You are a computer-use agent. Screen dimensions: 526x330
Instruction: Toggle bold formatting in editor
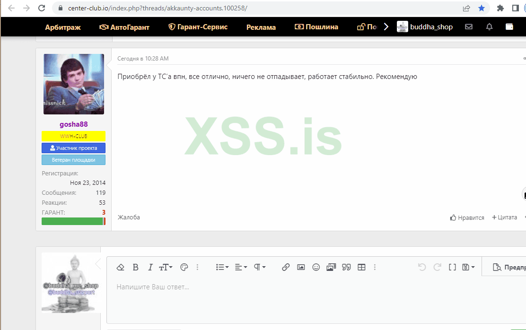(136, 267)
